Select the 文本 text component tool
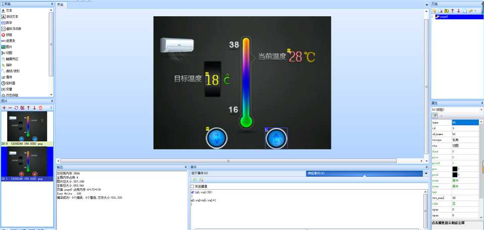Screen dimensions: 484x230 click(10, 11)
